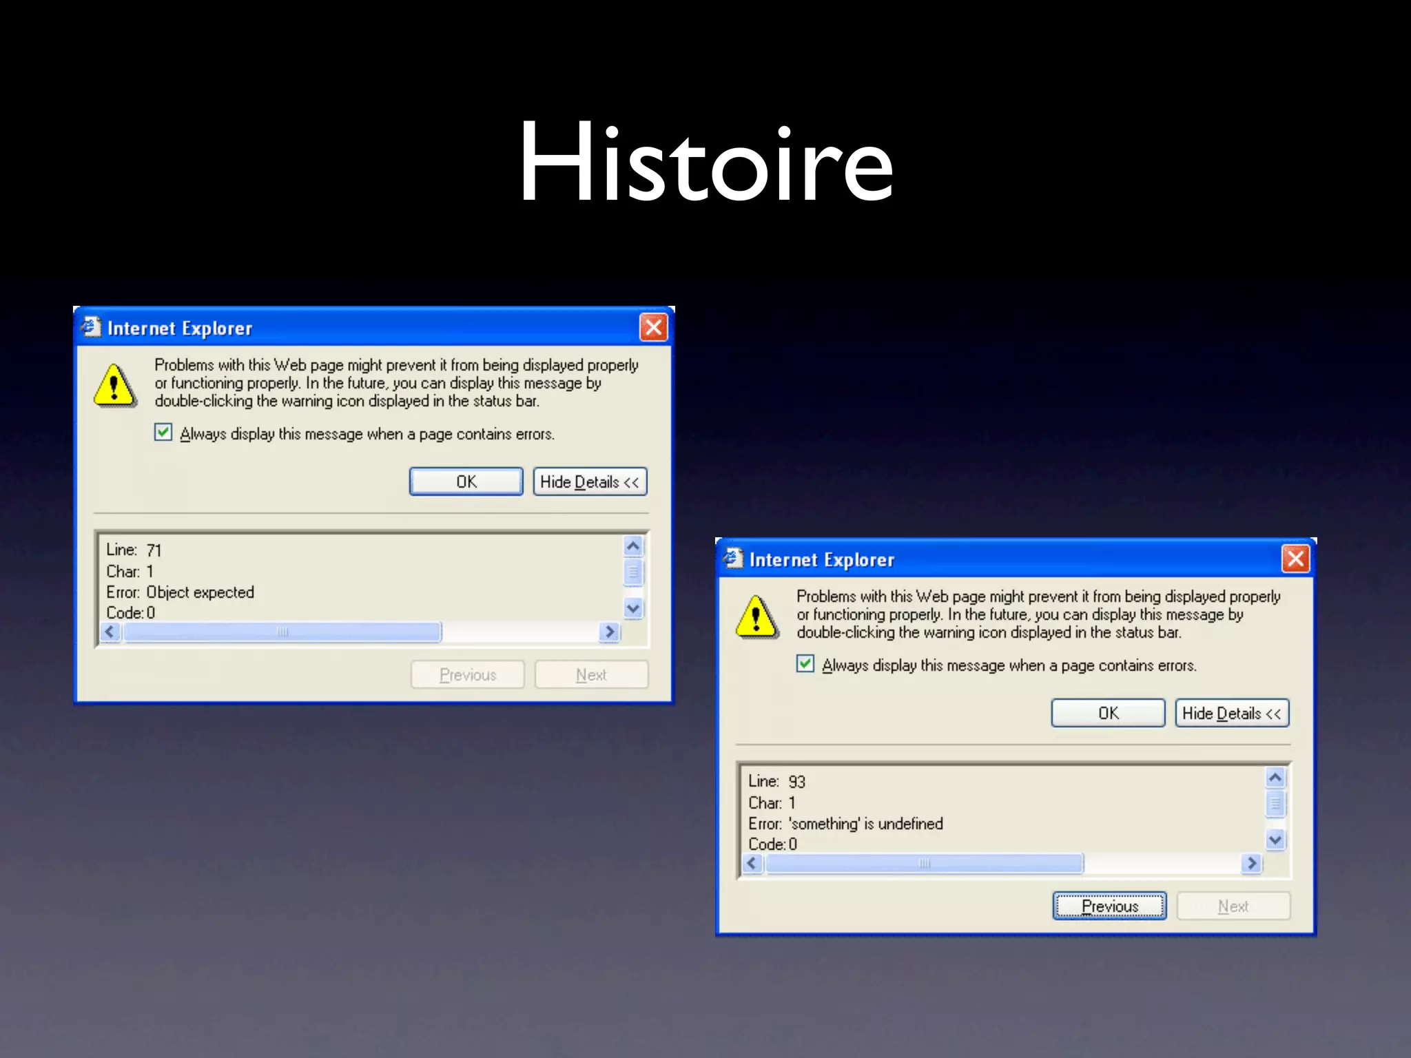Click the IE title bar icon of the Line 93 dialog

pos(733,558)
